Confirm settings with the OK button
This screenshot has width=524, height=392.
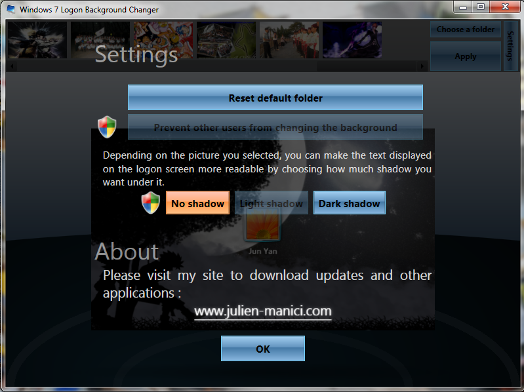tap(263, 349)
